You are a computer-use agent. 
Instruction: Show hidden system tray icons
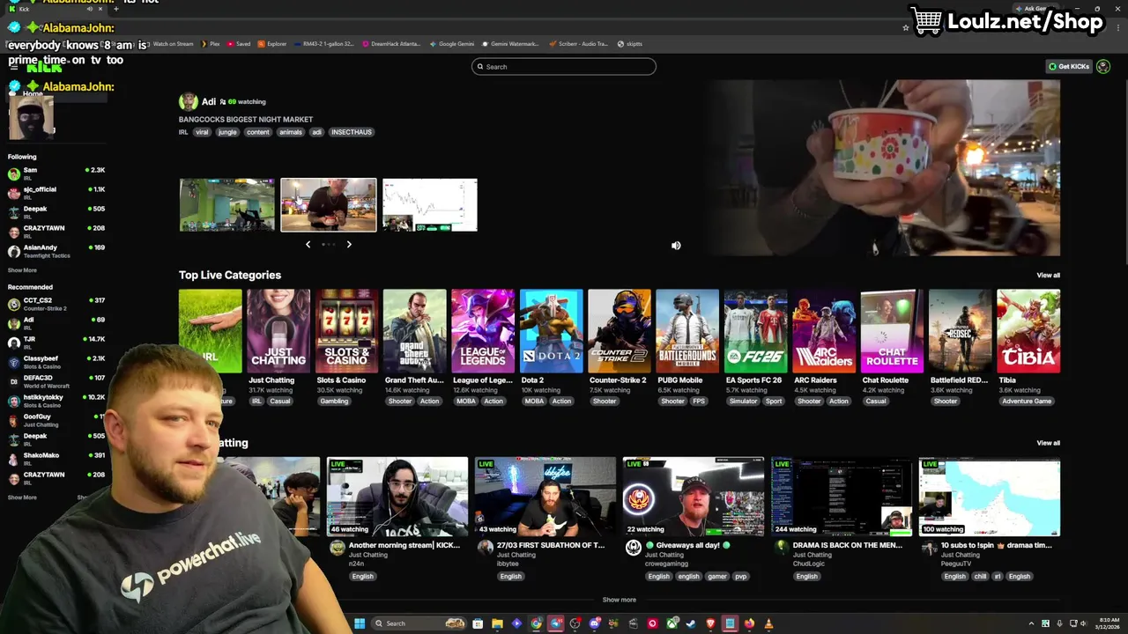click(x=1031, y=623)
